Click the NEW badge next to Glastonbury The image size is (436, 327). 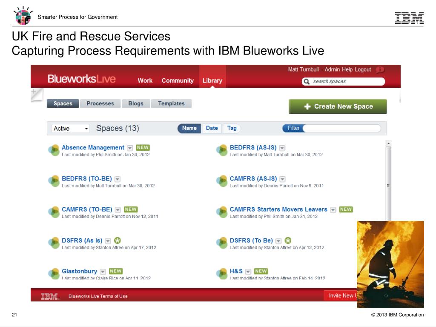pos(116,271)
